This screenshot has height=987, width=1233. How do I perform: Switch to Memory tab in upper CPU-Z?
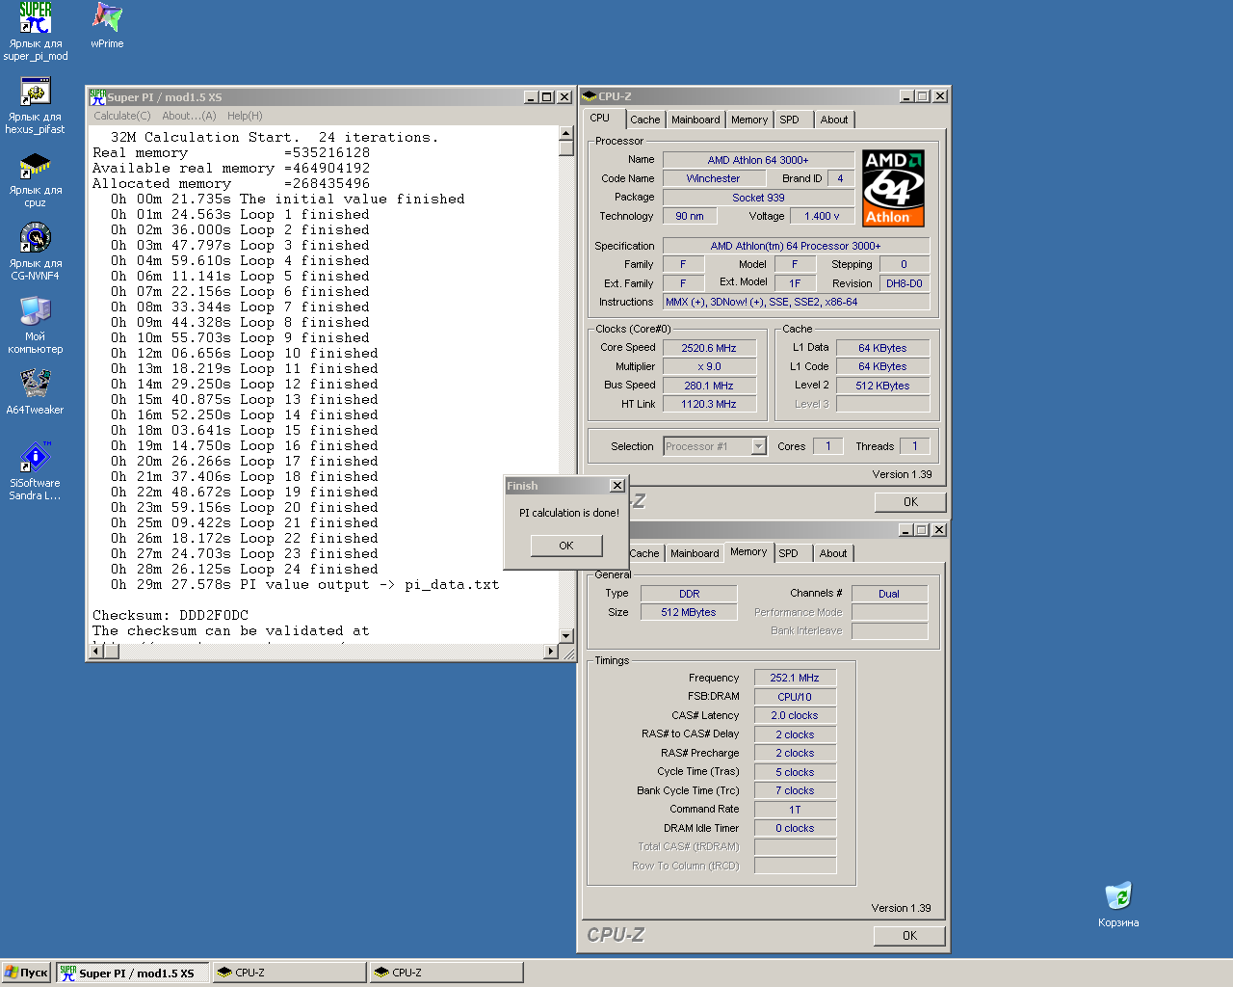tap(749, 120)
